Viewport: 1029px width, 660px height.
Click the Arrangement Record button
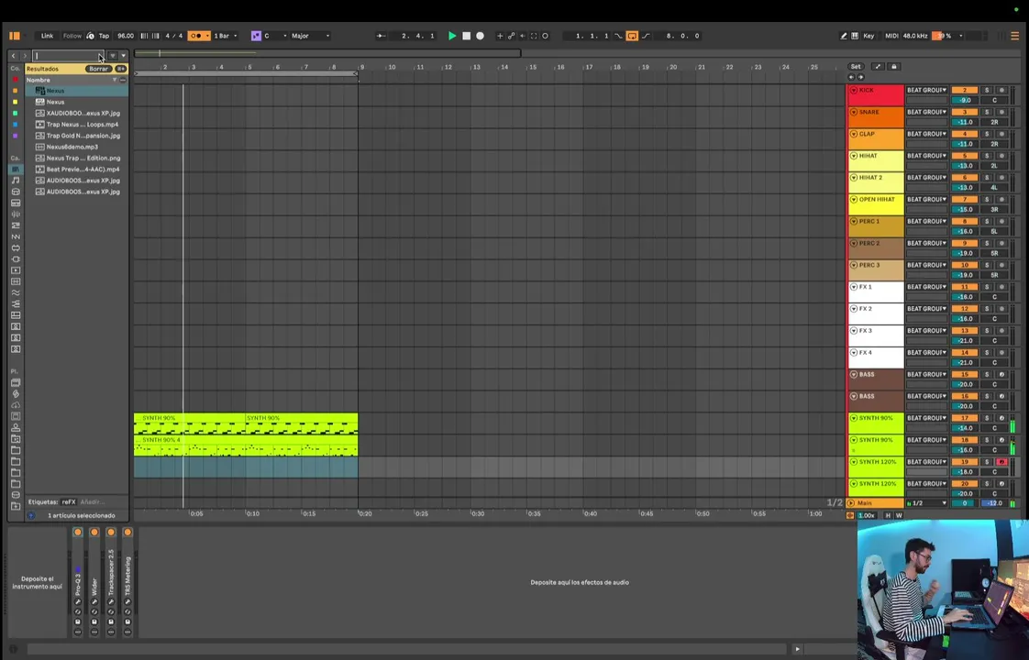click(x=480, y=36)
